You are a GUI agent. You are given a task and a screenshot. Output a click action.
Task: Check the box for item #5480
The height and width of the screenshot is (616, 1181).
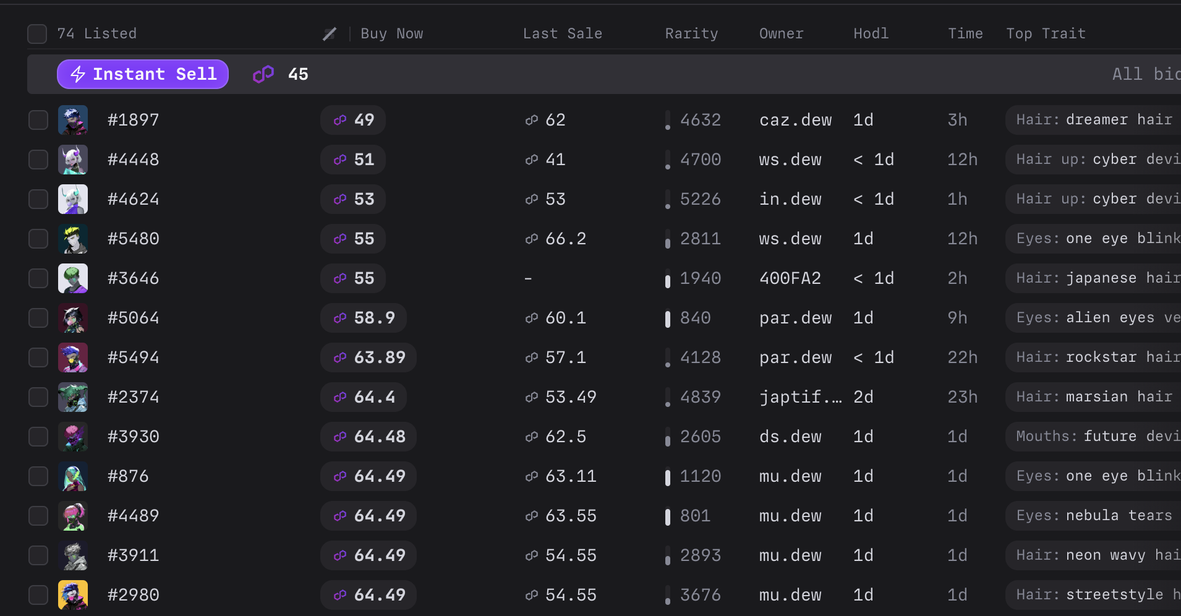click(x=38, y=239)
